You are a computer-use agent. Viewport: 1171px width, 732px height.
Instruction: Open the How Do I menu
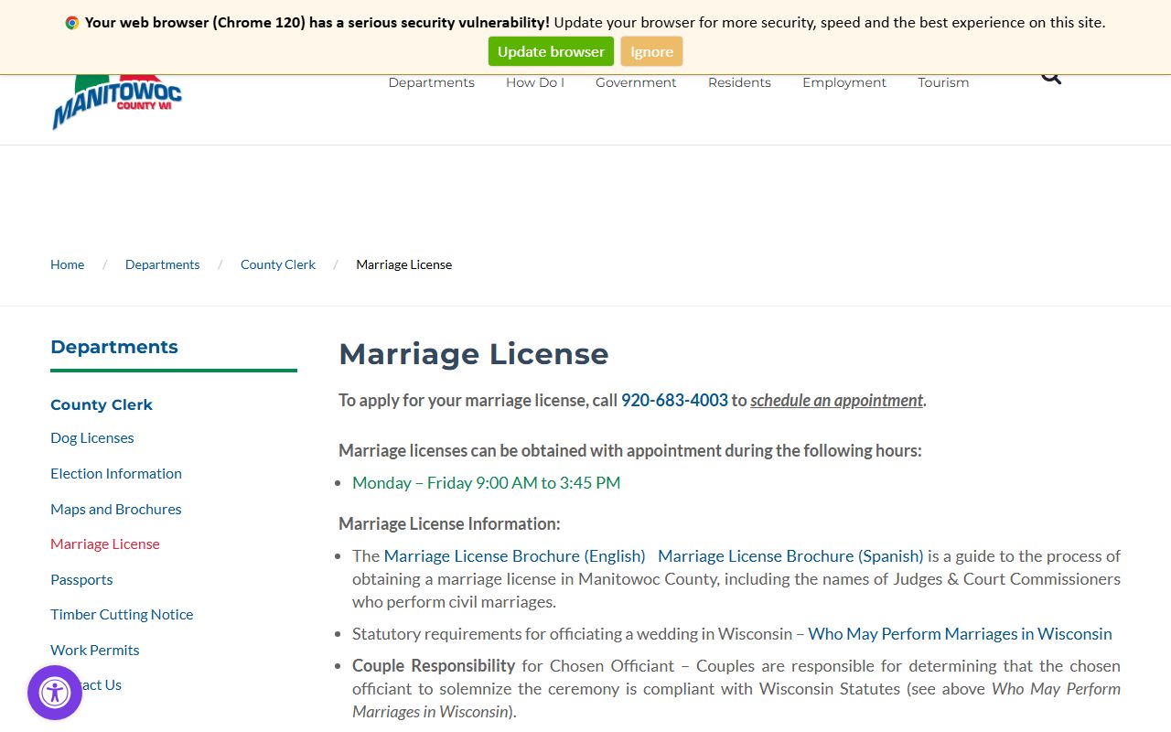tap(535, 82)
